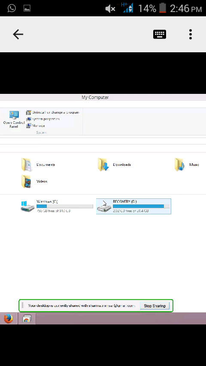This screenshot has height=366, width=206.
Task: Tap the back arrow in app bar
Action: (x=18, y=34)
